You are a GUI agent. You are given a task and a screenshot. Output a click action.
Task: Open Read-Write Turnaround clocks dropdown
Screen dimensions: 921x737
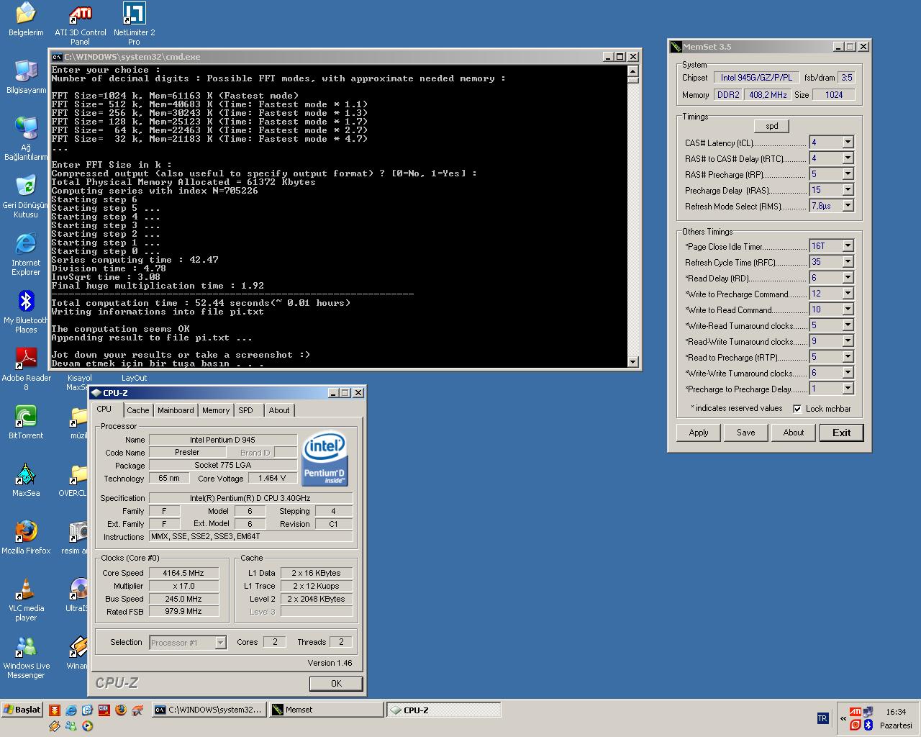tap(847, 341)
